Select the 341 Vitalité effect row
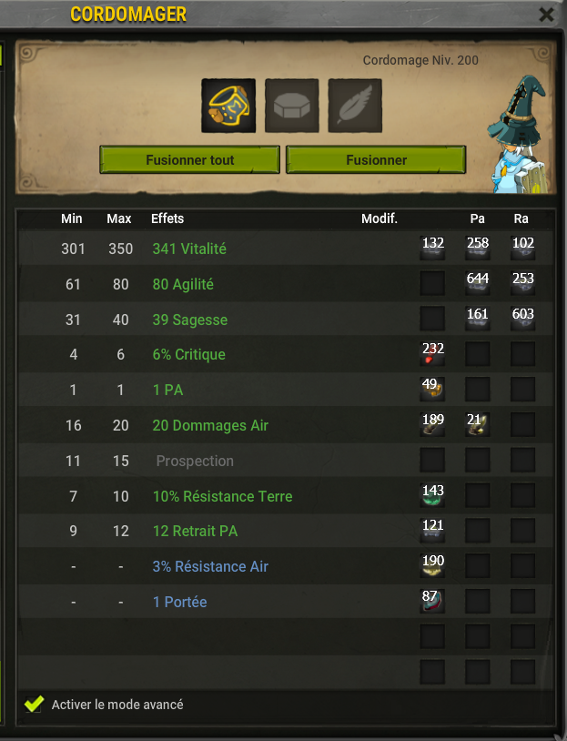The height and width of the screenshot is (741, 567). coord(286,249)
